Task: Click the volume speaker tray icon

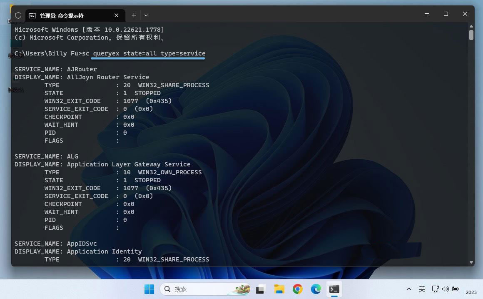Action: point(445,289)
